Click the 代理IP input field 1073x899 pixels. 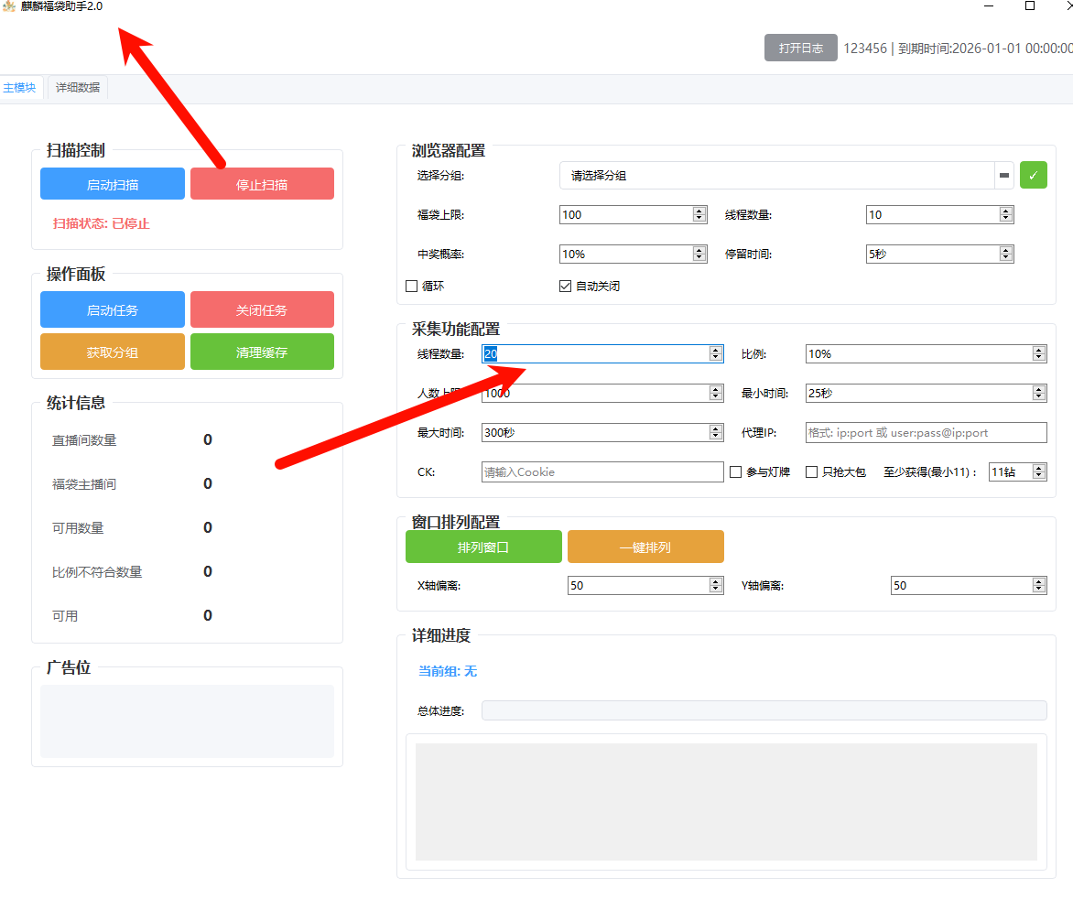point(925,433)
